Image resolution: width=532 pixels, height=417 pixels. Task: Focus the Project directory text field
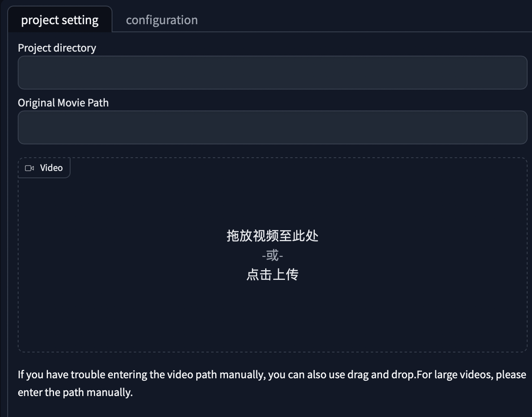(x=272, y=73)
